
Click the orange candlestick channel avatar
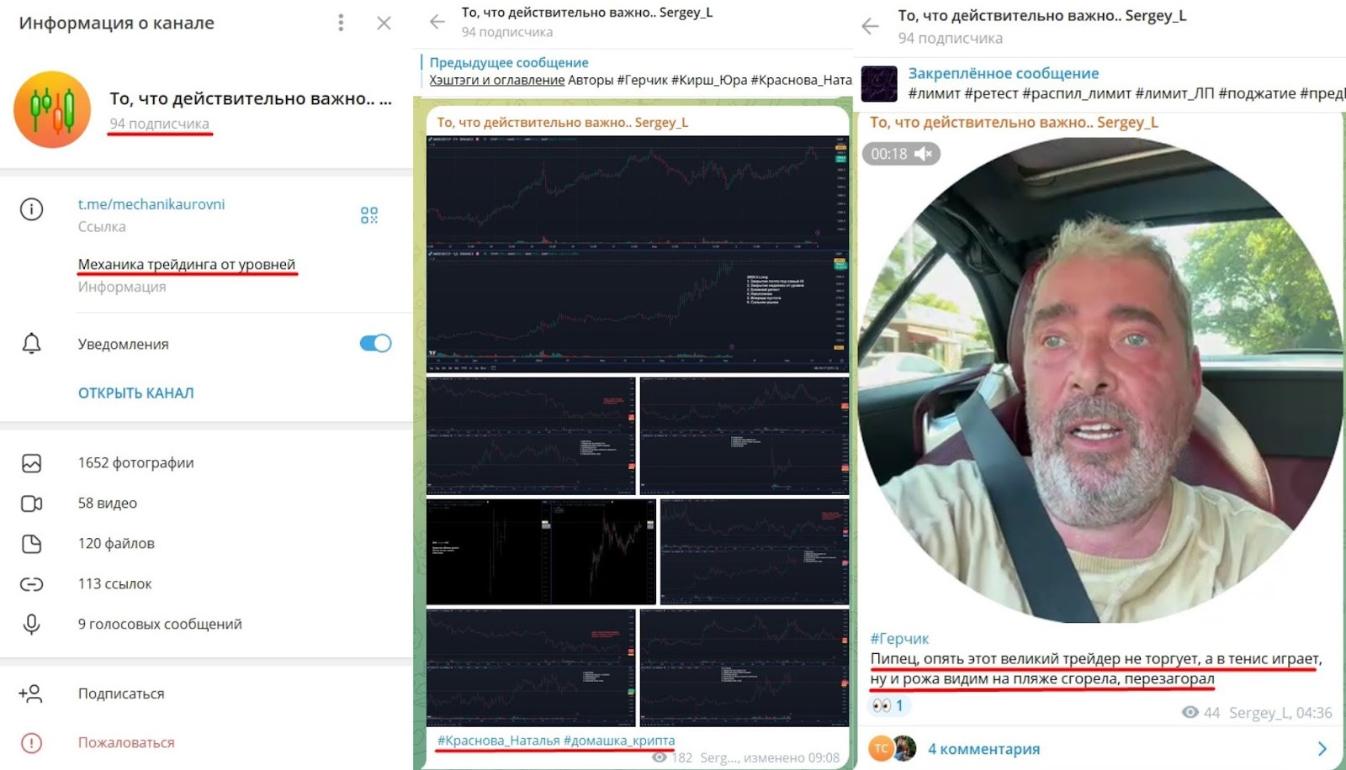tap(52, 109)
